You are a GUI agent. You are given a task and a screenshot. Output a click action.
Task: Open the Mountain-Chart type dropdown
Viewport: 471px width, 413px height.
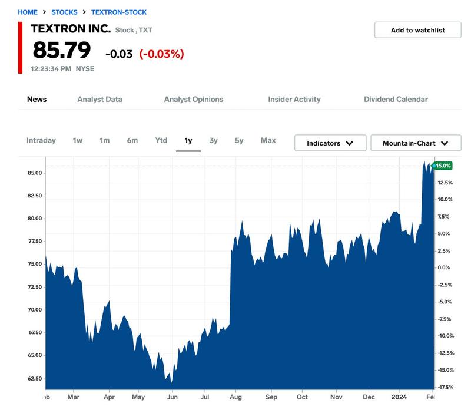pyautogui.click(x=416, y=143)
